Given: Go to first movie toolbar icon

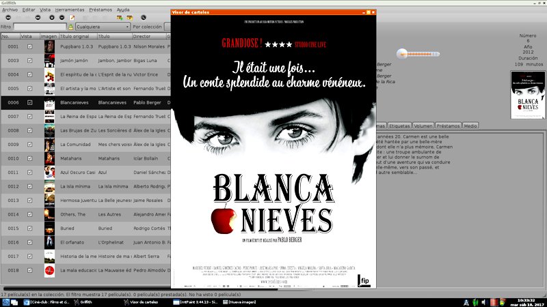Looking at the screenshot, I should click(x=8, y=18).
